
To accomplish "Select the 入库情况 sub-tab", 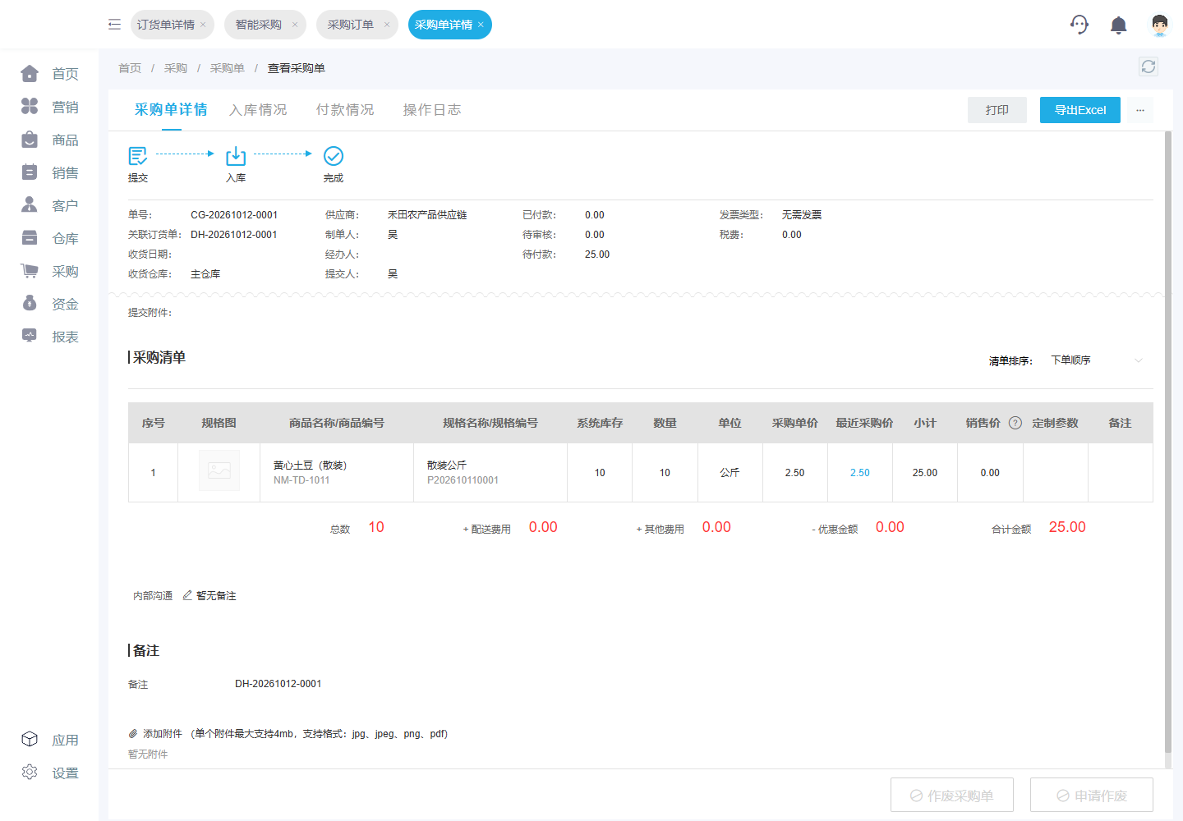I will tap(258, 110).
